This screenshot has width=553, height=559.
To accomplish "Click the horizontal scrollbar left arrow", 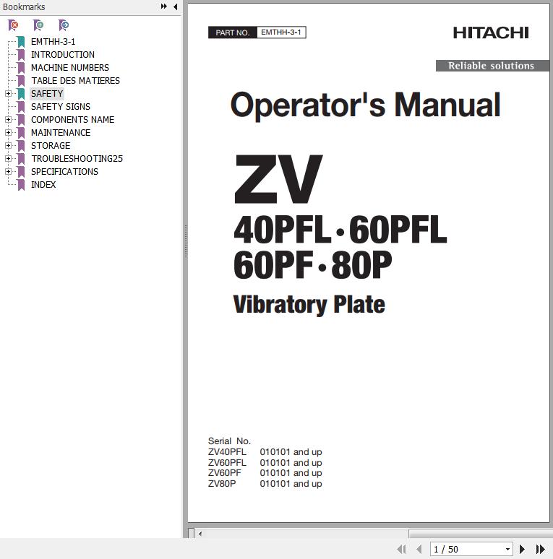I will click(x=200, y=534).
